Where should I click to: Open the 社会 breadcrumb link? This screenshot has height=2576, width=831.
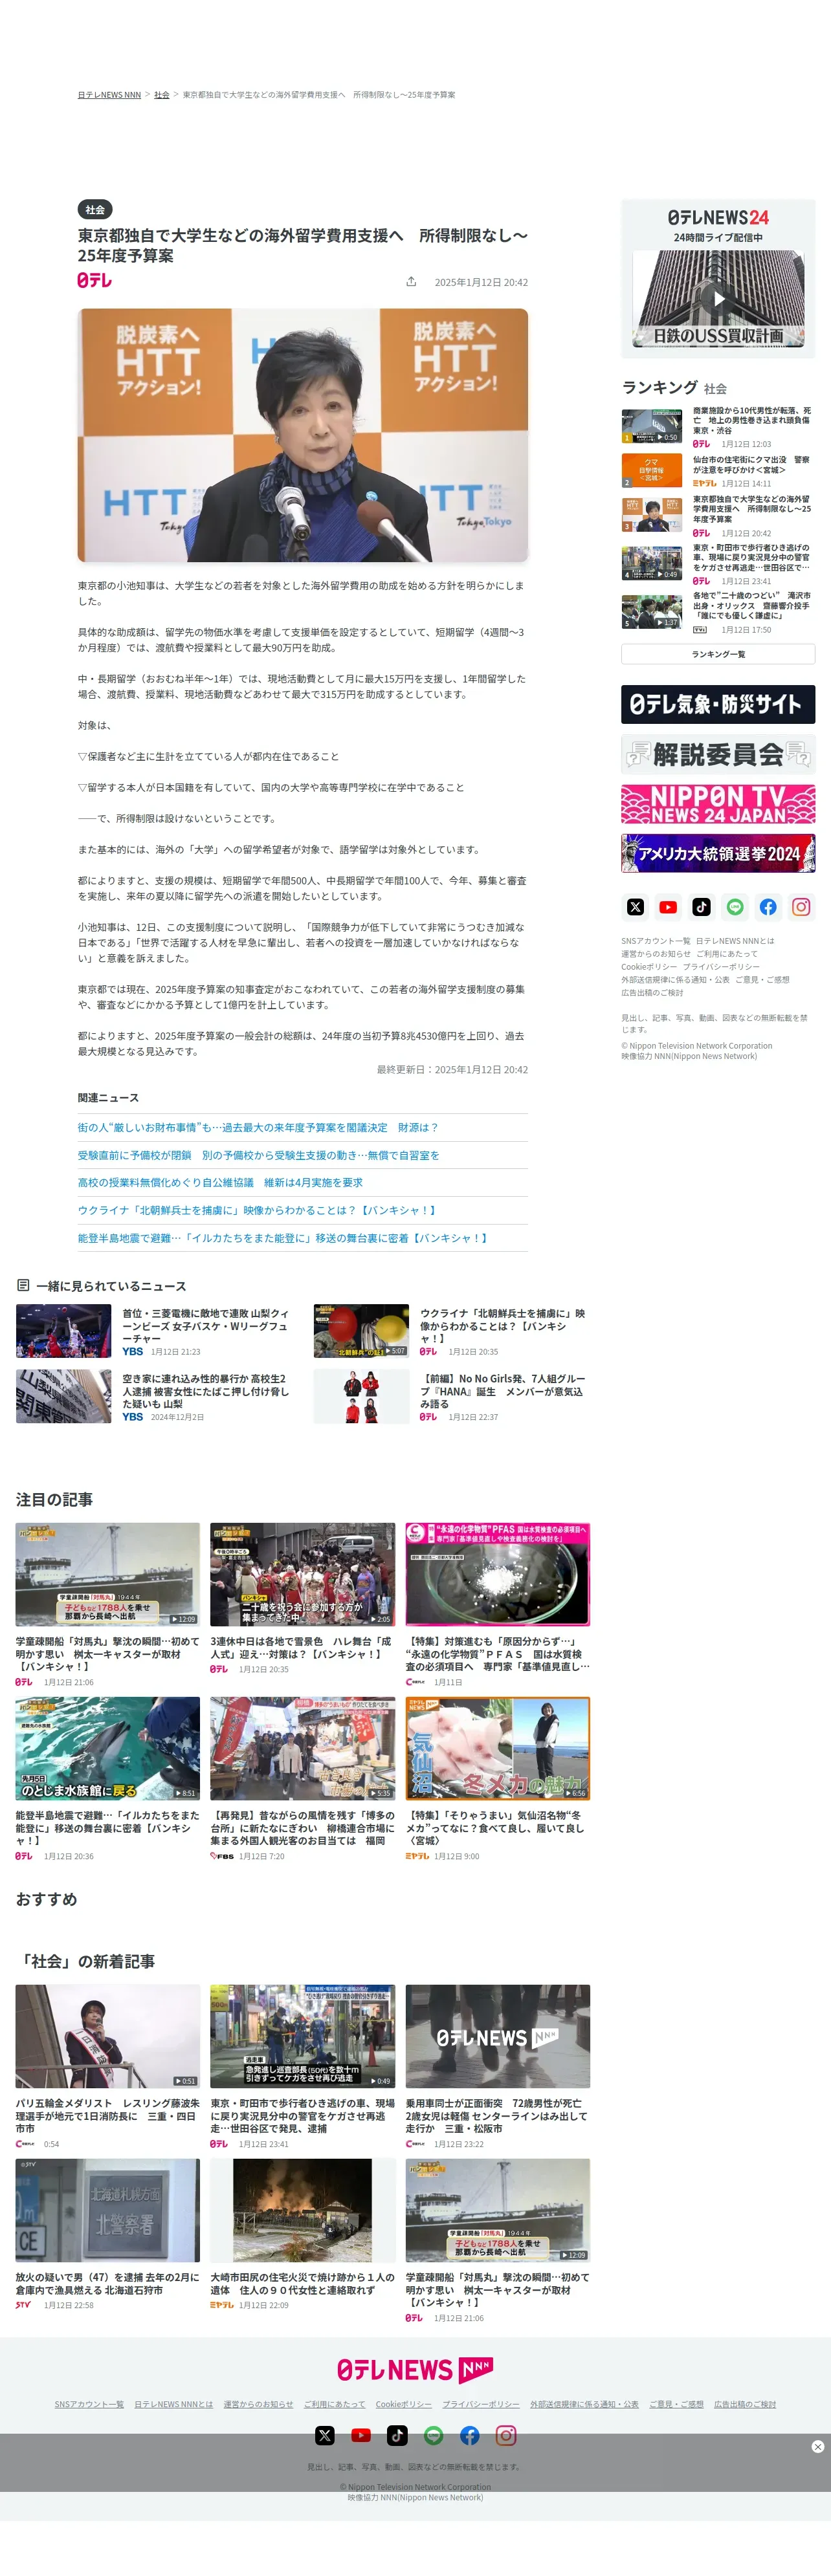162,95
